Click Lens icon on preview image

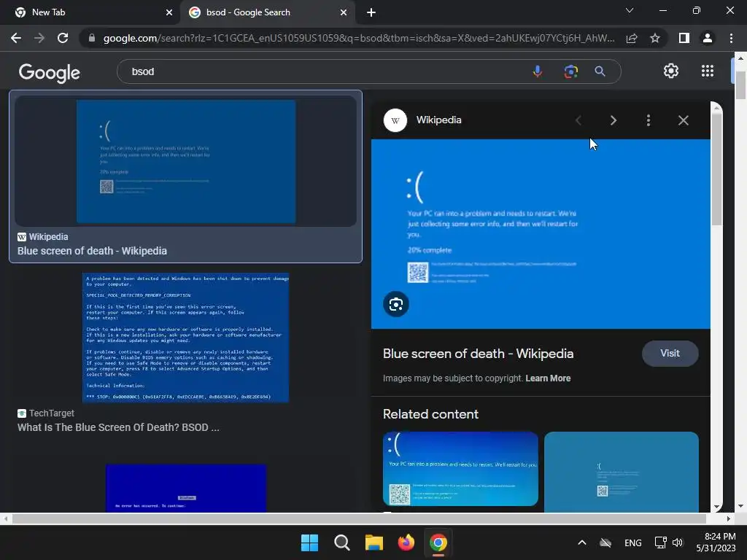[396, 304]
